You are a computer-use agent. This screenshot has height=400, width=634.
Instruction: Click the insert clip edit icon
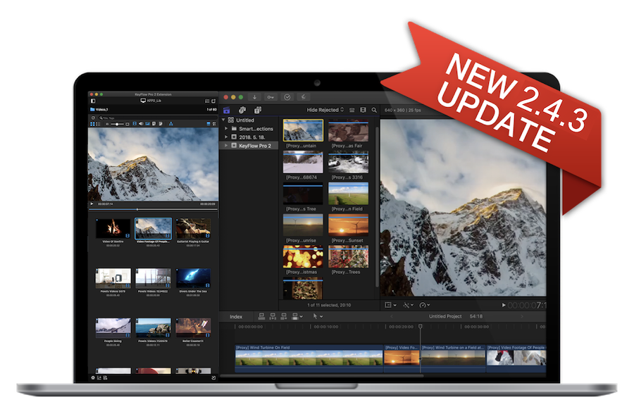point(273,316)
